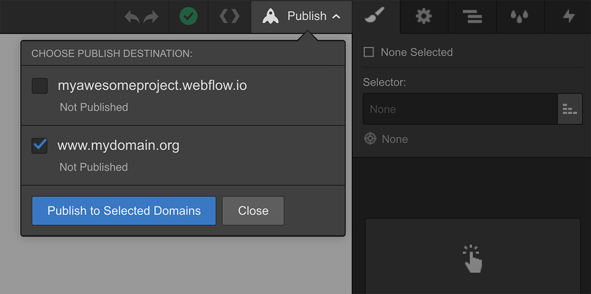
Task: Click Not Published under myawesomeproject.webflow.io
Action: coord(94,107)
